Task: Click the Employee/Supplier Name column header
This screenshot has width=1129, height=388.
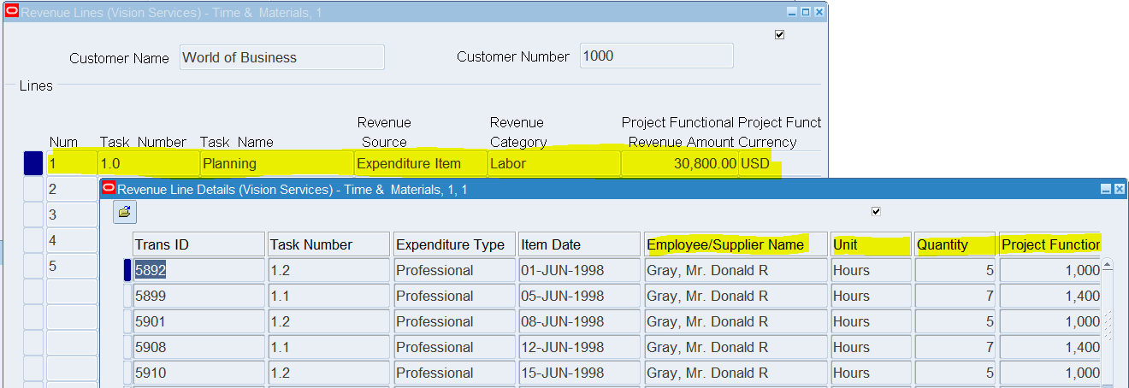Action: tap(736, 244)
